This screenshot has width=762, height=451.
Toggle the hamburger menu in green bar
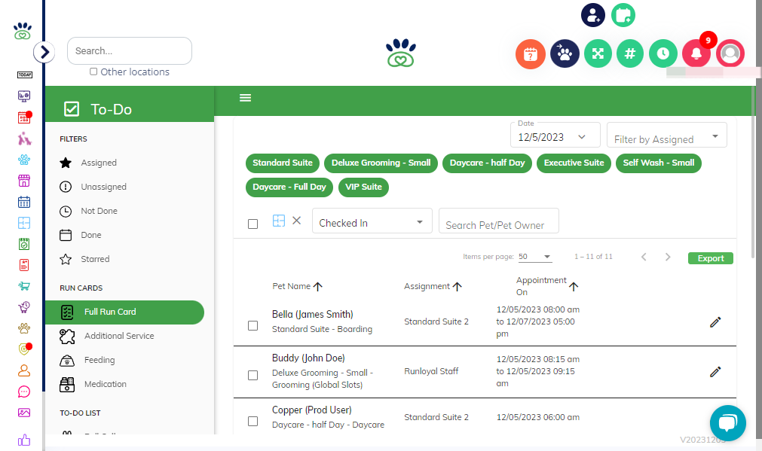pyautogui.click(x=246, y=98)
